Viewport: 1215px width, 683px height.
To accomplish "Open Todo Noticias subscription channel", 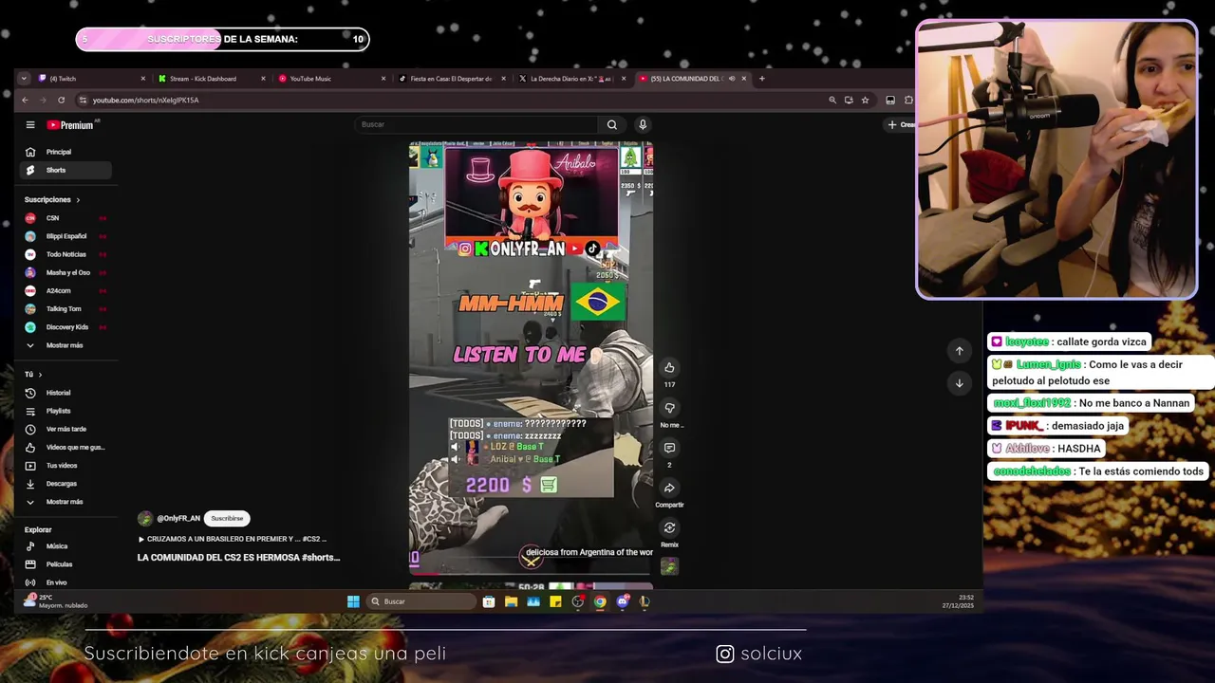I will (66, 254).
